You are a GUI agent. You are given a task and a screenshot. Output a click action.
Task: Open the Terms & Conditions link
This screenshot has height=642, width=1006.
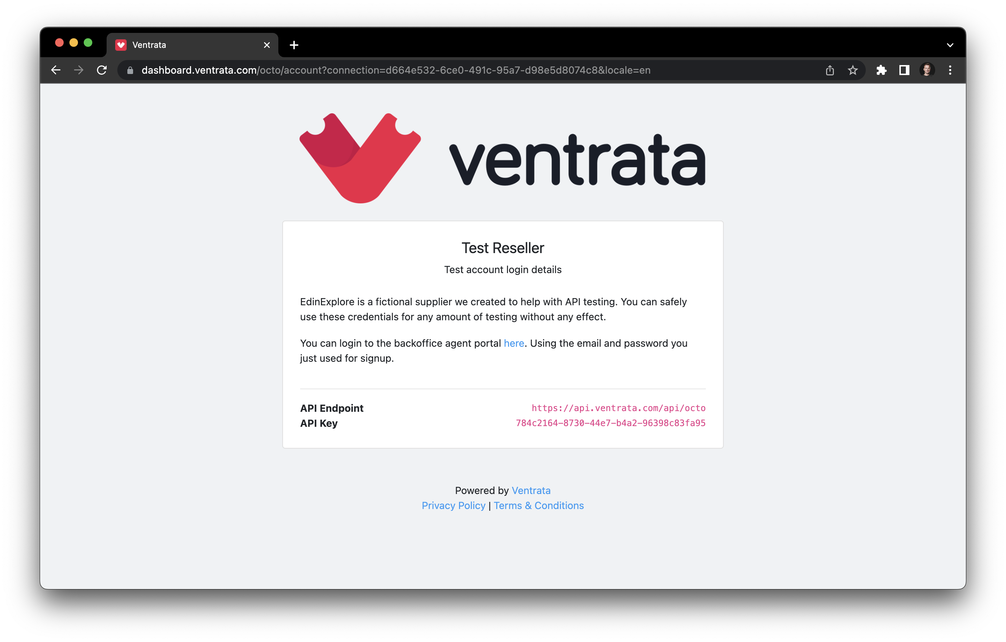coord(538,505)
